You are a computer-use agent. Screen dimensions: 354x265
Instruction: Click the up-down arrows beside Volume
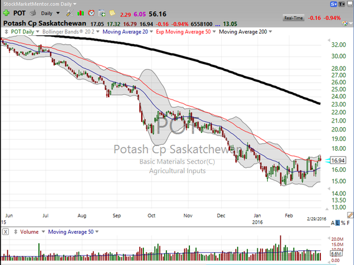[x=15, y=231]
